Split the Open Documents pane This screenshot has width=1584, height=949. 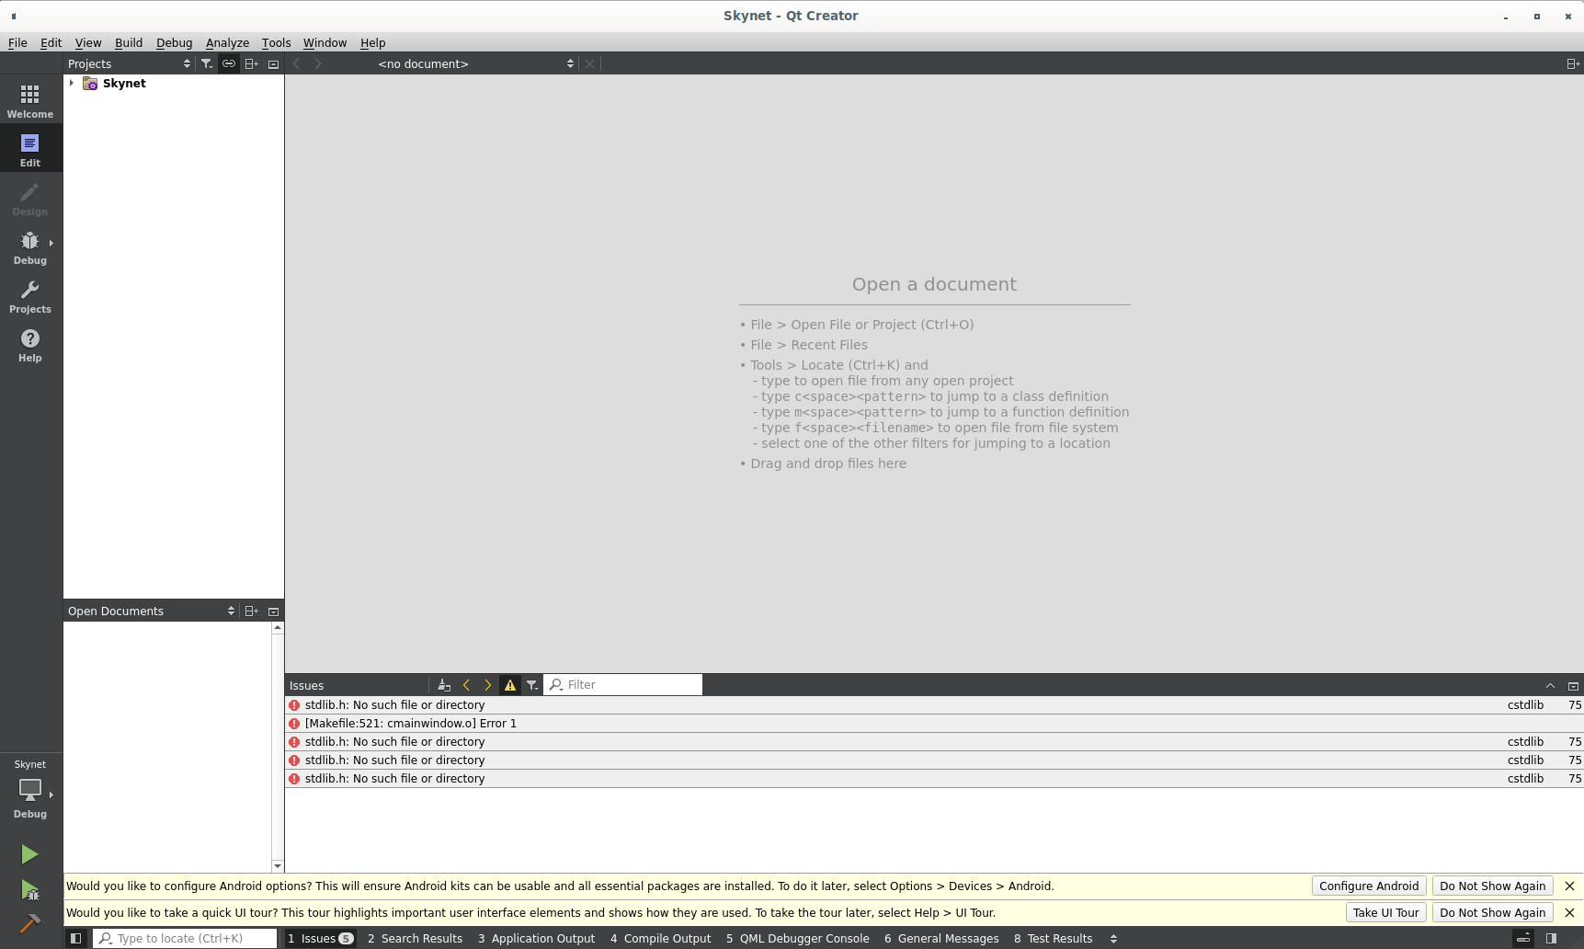tap(251, 611)
